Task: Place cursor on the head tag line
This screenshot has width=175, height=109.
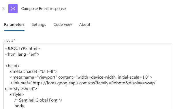Action: 12,66
